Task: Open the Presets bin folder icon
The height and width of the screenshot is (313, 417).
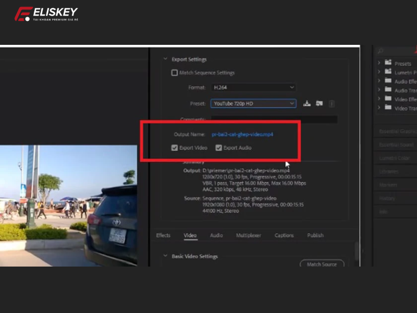Action: (x=388, y=63)
